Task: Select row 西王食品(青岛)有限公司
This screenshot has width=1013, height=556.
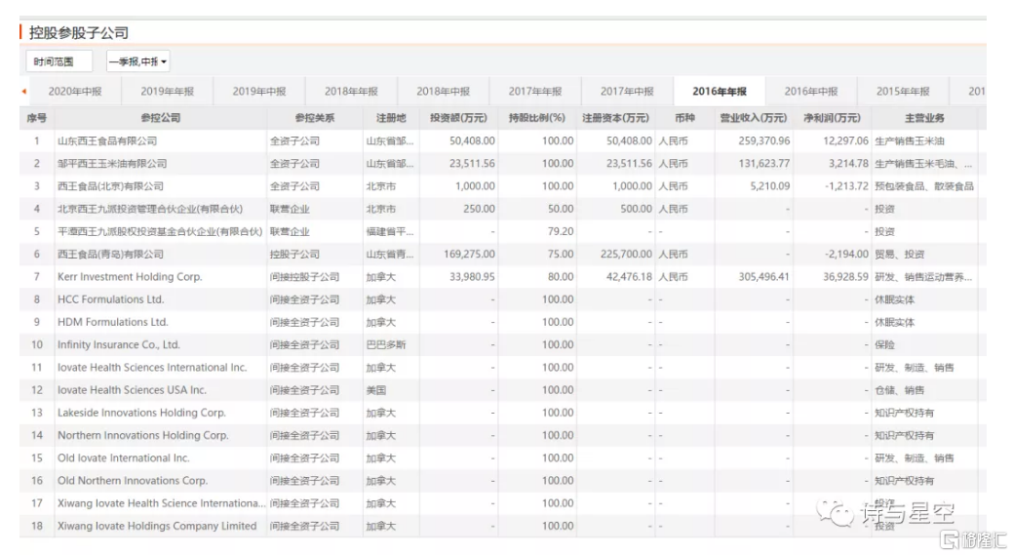Action: pos(503,254)
